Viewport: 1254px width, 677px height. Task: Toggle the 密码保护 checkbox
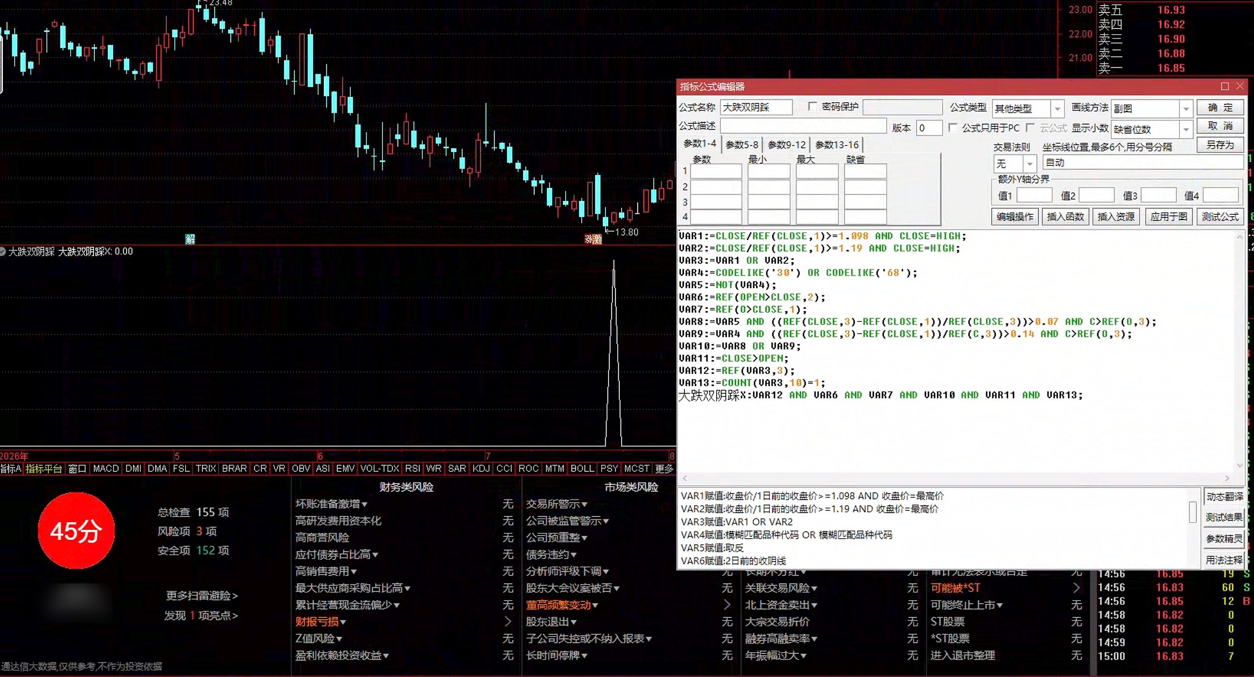[x=813, y=106]
